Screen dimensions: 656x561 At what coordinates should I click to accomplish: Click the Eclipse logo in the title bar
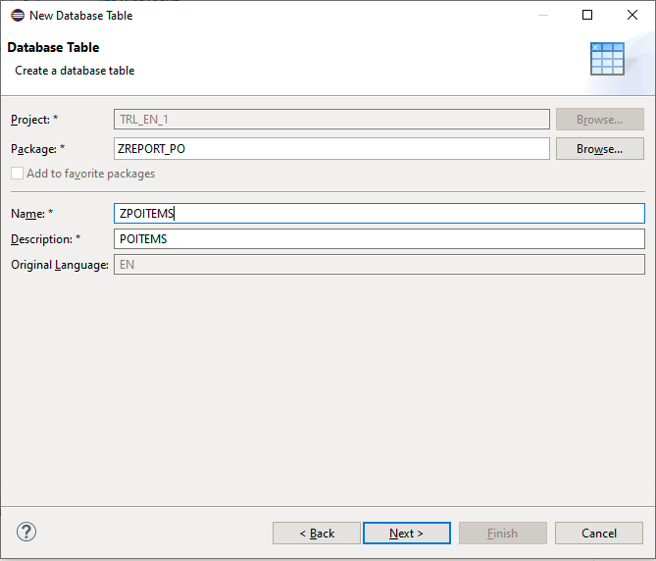click(x=18, y=16)
